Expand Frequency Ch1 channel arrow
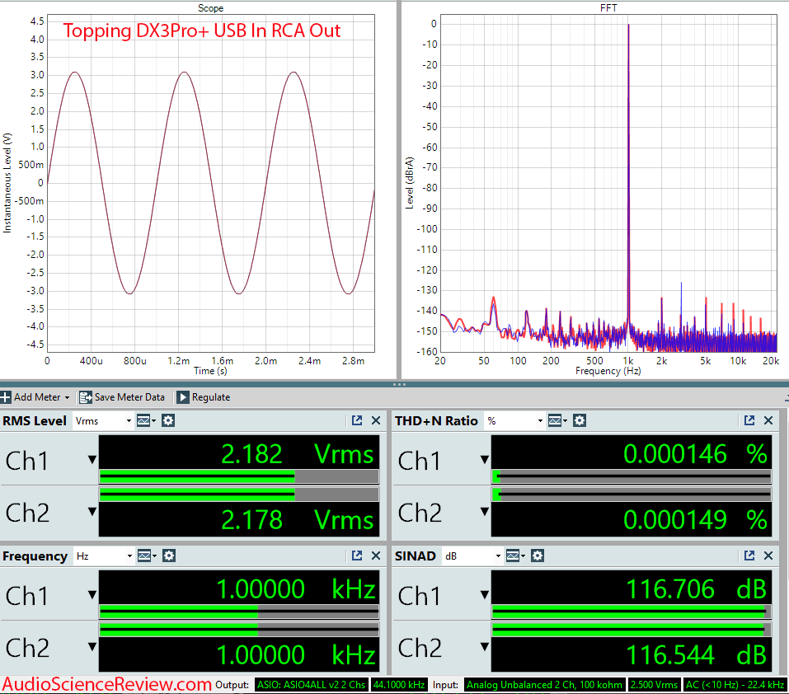Viewport: 789px width, 694px height. click(92, 594)
